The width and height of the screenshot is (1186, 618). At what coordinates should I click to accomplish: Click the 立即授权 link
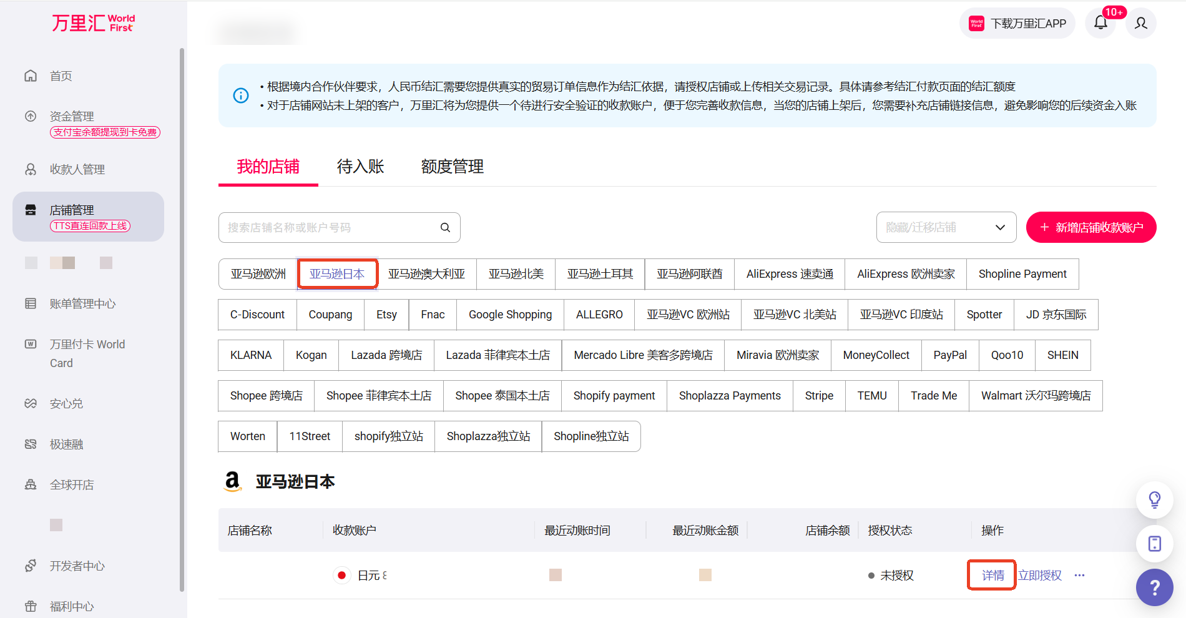1039,575
